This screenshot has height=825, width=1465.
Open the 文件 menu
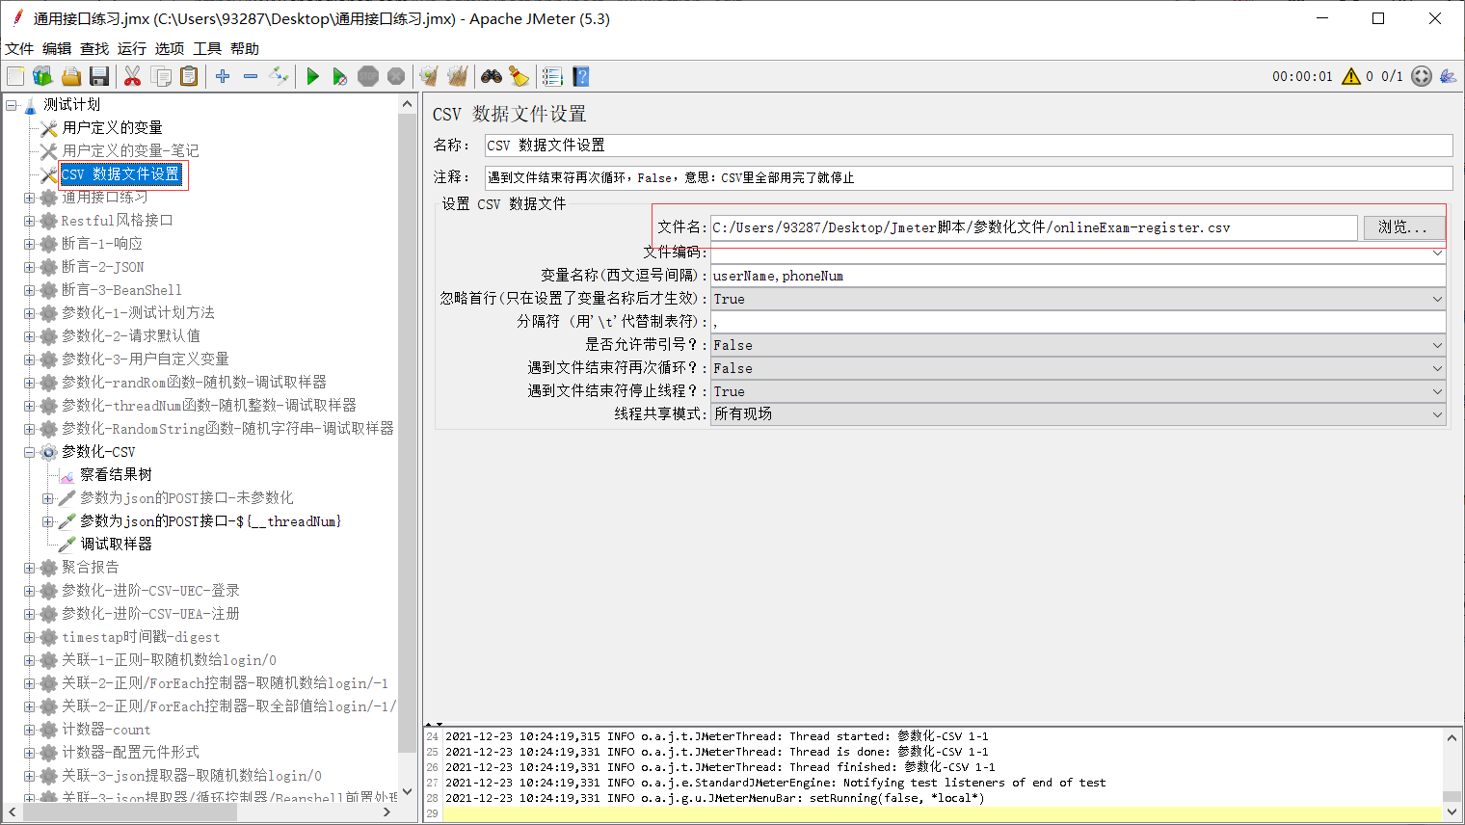(x=19, y=48)
